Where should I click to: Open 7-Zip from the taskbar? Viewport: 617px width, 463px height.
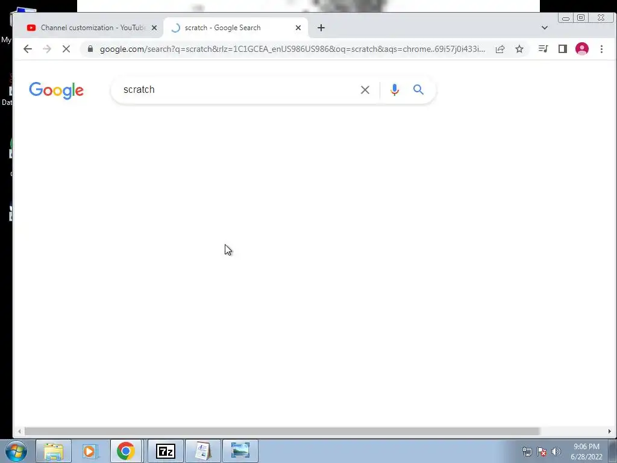tap(165, 451)
